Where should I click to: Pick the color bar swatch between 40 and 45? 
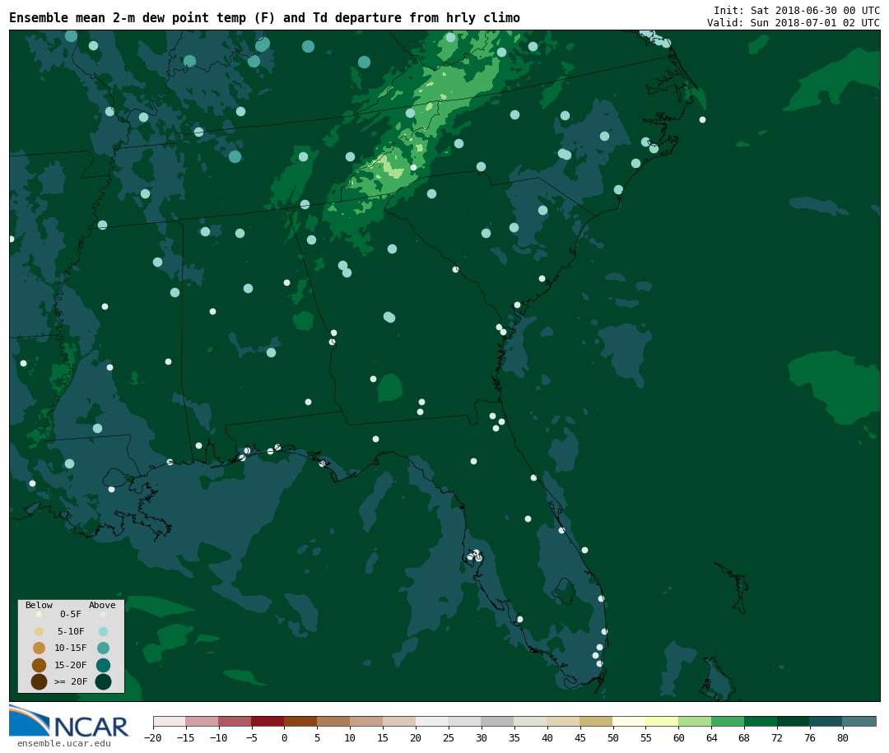coord(564,721)
